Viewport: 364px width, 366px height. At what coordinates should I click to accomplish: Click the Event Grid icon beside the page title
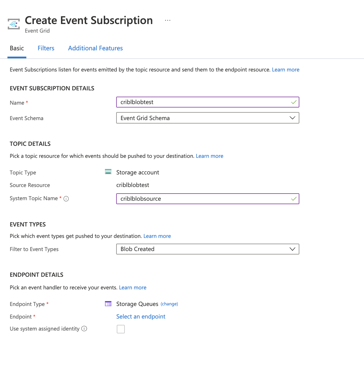[x=13, y=24]
